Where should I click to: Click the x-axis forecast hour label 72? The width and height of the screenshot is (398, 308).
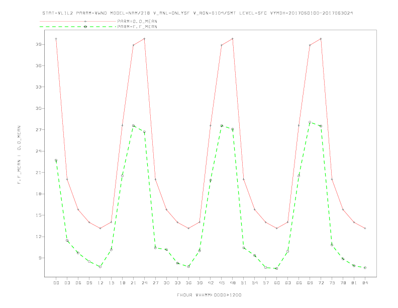coord(321,283)
